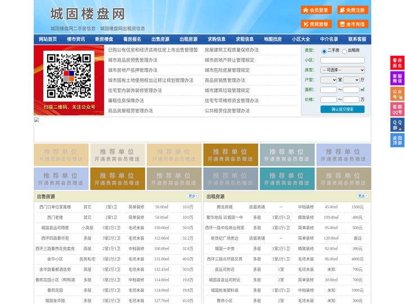Open the 联系客服 nav item
This screenshot has height=304, width=405.
[357, 39]
